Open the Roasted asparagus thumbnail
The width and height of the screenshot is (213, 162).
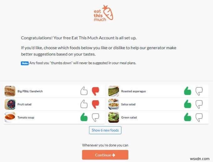[113, 91]
